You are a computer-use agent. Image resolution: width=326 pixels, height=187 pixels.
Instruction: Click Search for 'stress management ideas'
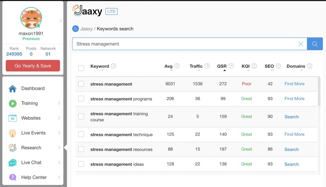coord(291,164)
